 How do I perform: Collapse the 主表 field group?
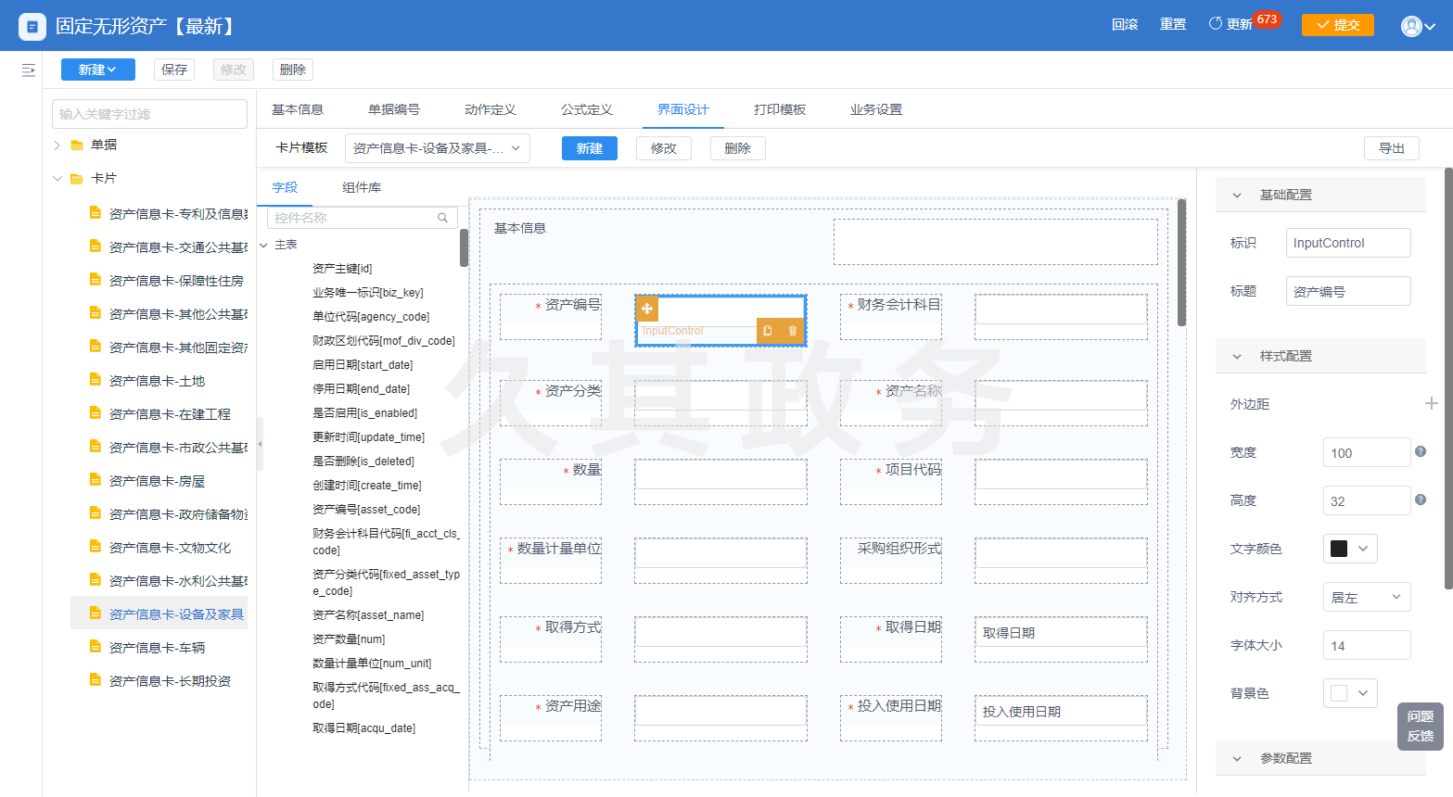pyautogui.click(x=264, y=245)
